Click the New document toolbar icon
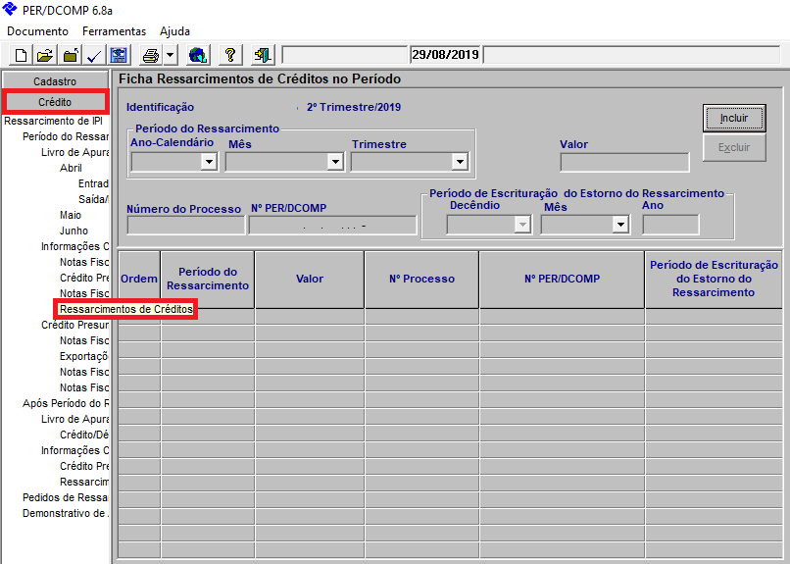The height and width of the screenshot is (564, 790). (x=21, y=55)
